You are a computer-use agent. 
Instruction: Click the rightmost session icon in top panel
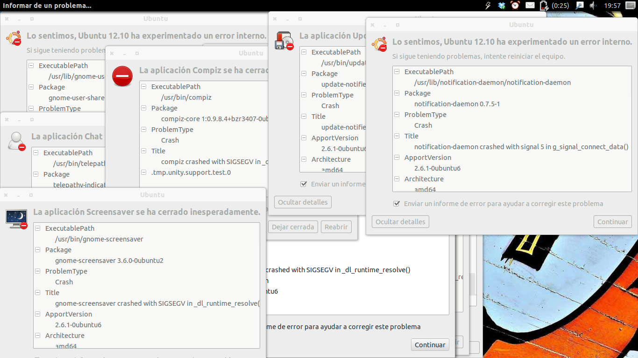[630, 6]
